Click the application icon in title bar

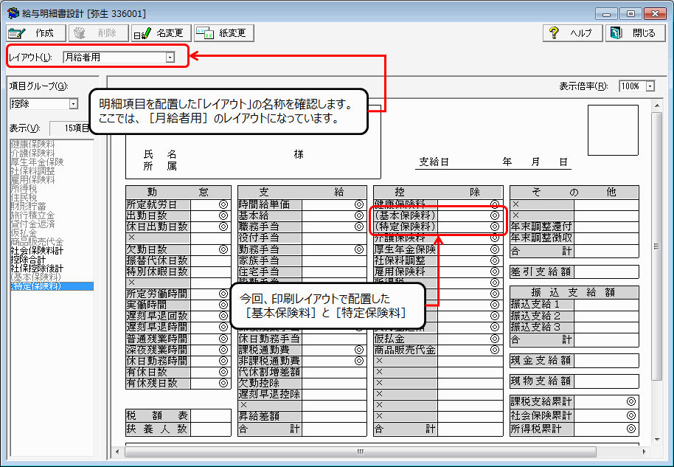tap(13, 13)
